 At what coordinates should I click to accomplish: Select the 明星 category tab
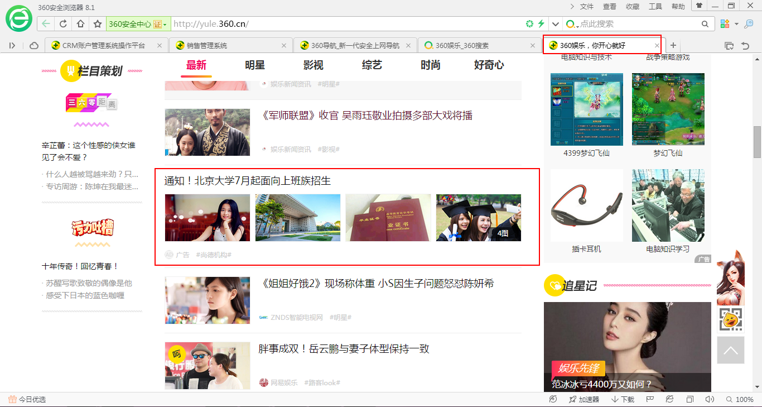click(254, 65)
